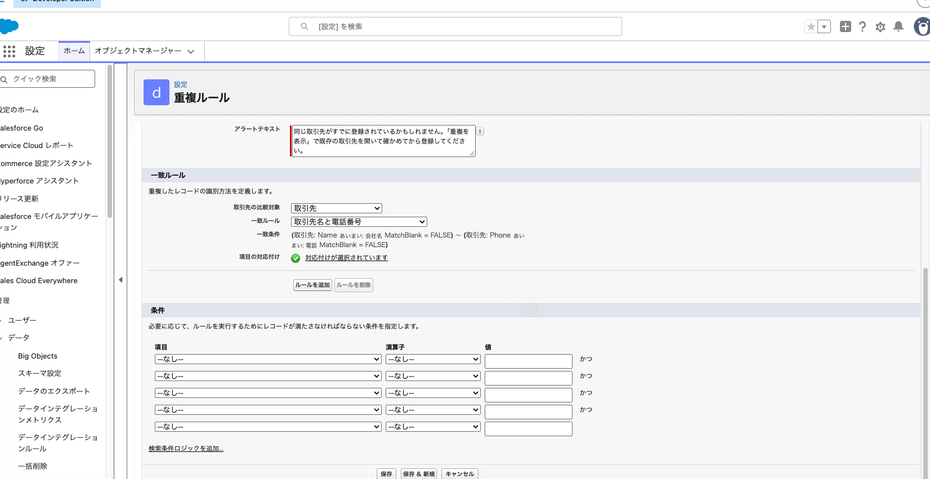This screenshot has height=479, width=930.
Task: Click the search magnifier in the setup search box
Action: click(x=305, y=26)
